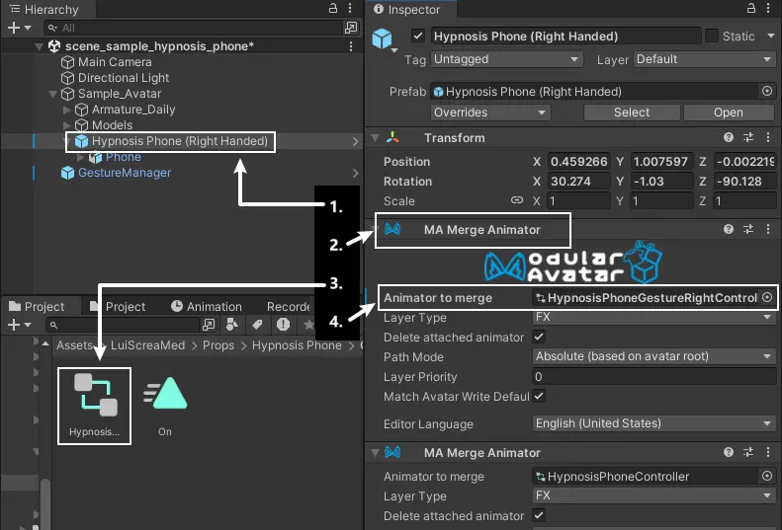Open first MA Merge Animator presets
The width and height of the screenshot is (782, 530).
click(748, 229)
